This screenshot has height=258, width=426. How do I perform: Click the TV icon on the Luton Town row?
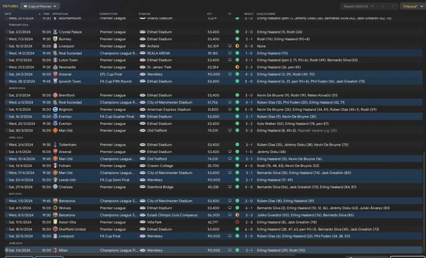click(x=230, y=60)
